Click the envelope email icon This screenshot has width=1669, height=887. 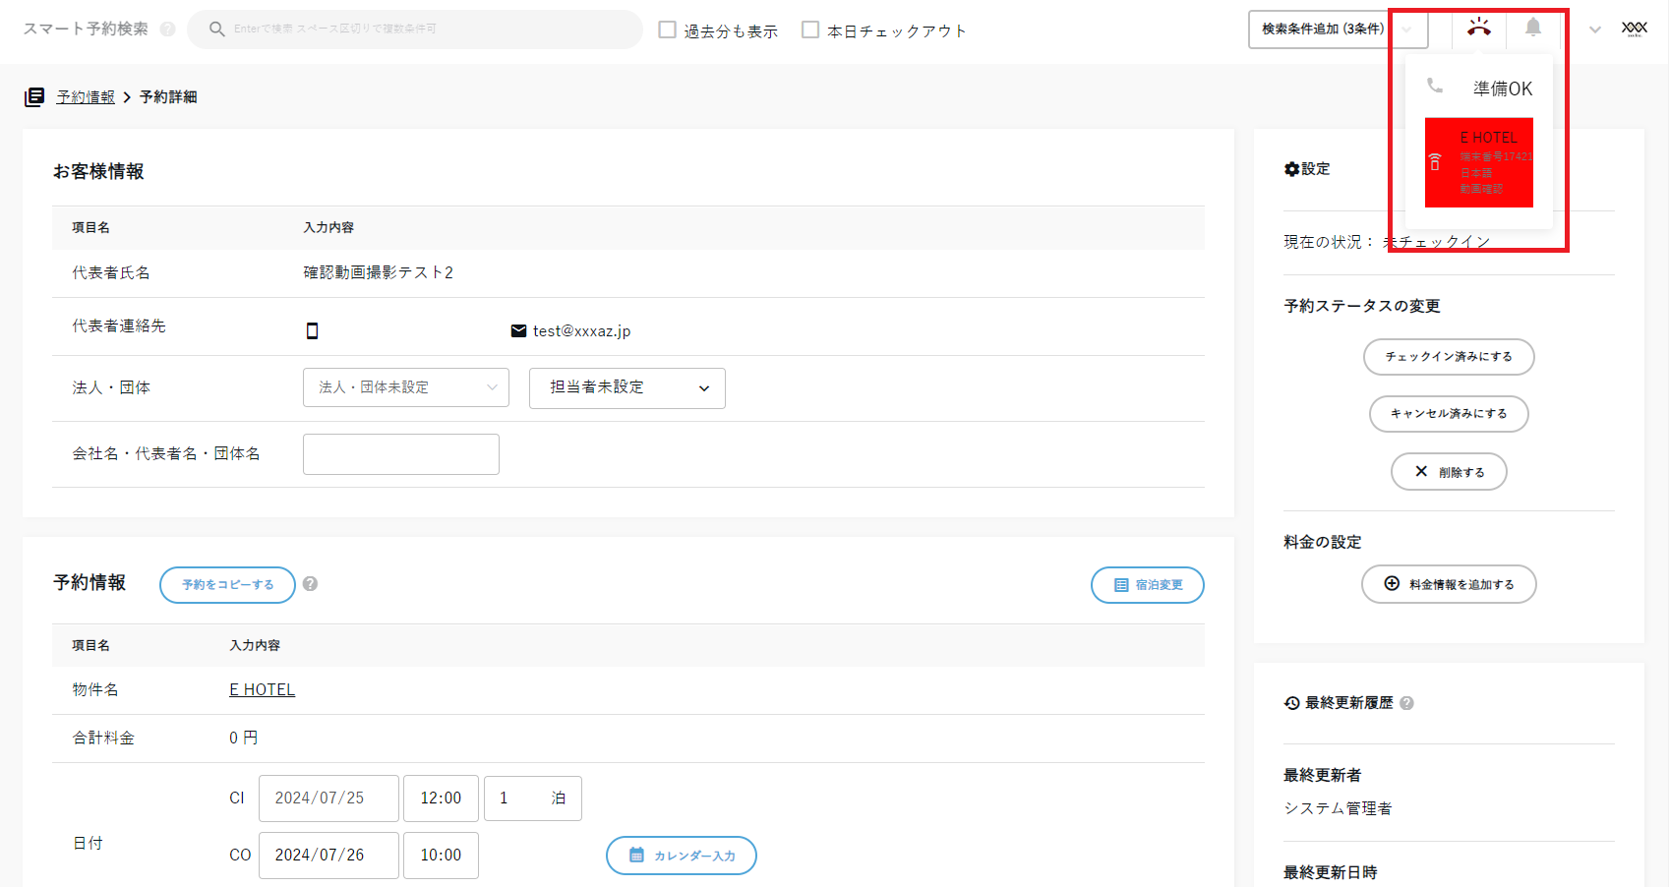click(518, 330)
